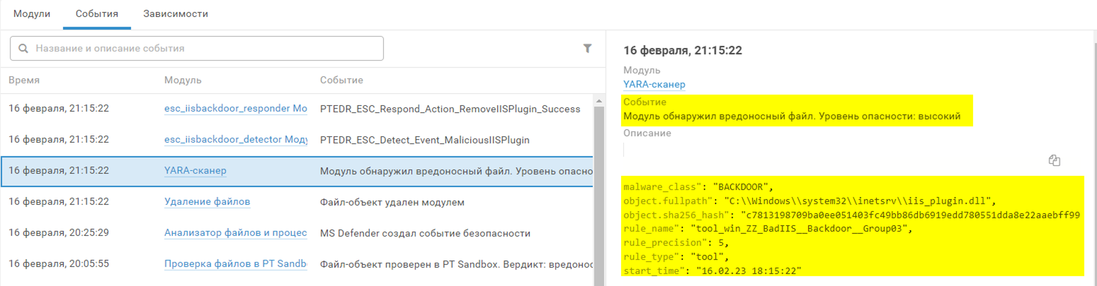The height and width of the screenshot is (286, 1097).
Task: Click the event list scroll-up arrow
Action: click(x=599, y=101)
